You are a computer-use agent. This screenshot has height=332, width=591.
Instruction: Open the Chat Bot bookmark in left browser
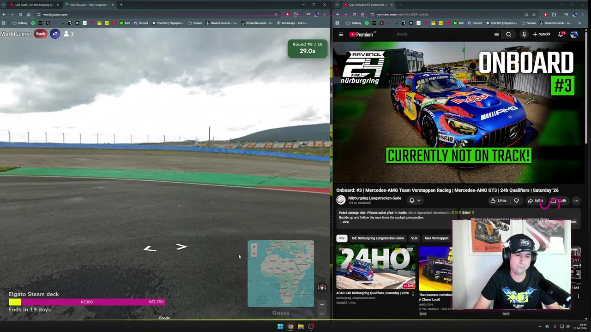(168, 23)
